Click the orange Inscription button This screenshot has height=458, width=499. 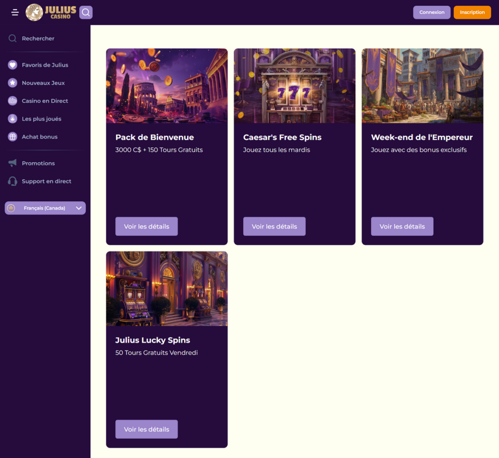472,12
